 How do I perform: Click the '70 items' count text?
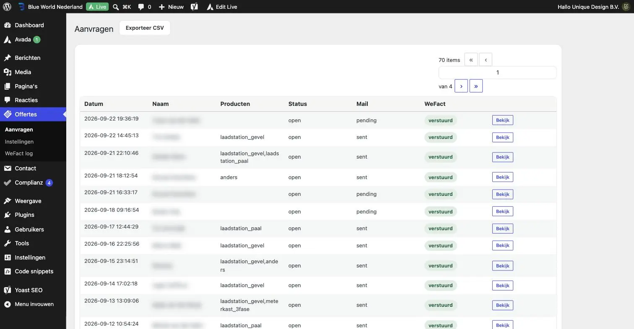tap(449, 60)
